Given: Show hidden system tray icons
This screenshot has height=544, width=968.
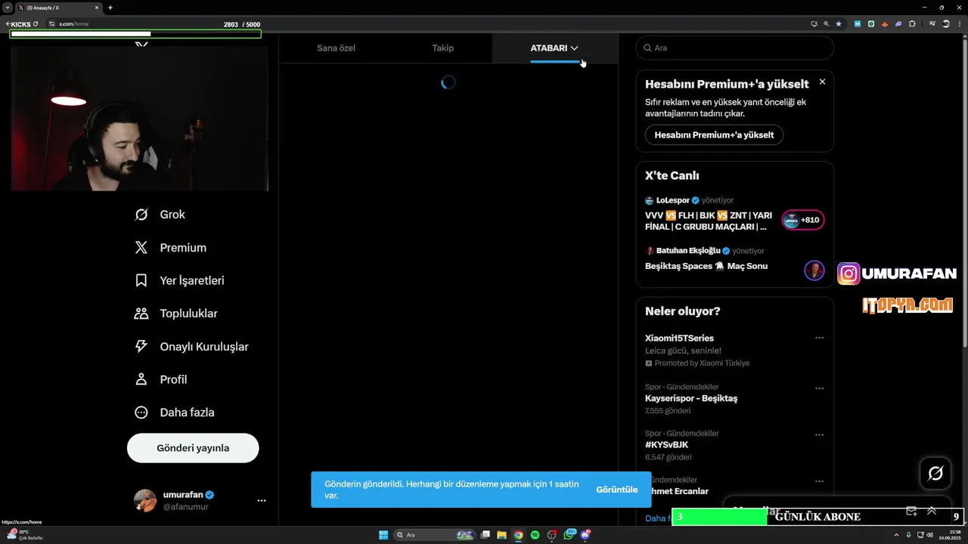Looking at the screenshot, I should (x=897, y=535).
